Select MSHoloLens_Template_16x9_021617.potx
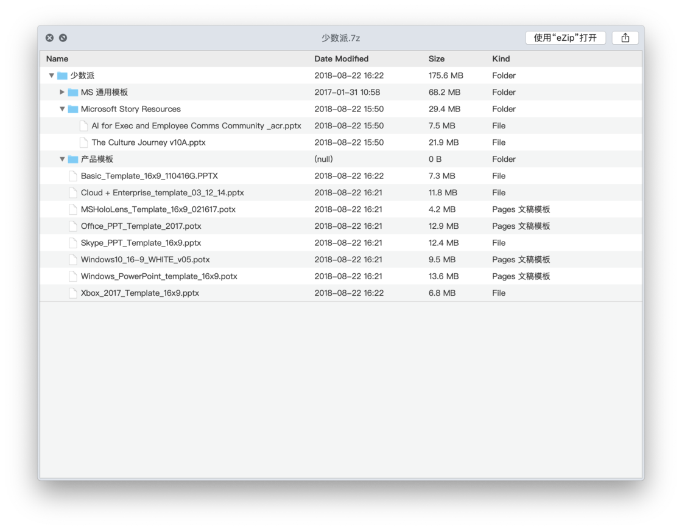682x530 pixels. (x=158, y=209)
